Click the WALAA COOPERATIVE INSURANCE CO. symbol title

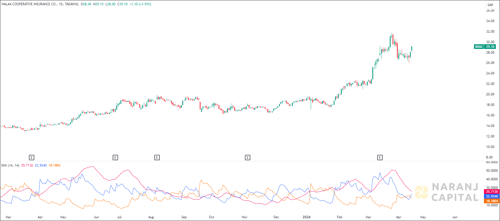pyautogui.click(x=29, y=4)
